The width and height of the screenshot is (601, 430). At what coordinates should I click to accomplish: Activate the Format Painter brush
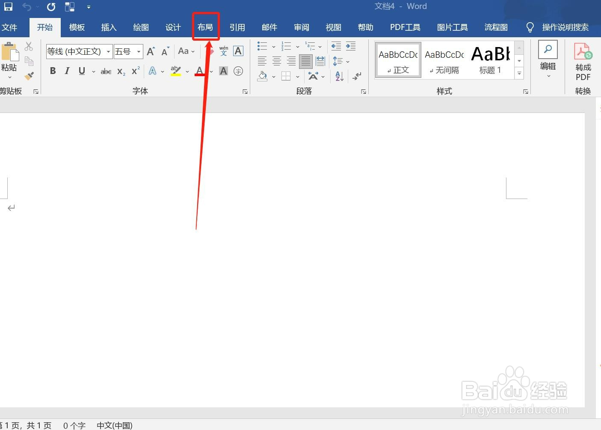click(x=29, y=76)
